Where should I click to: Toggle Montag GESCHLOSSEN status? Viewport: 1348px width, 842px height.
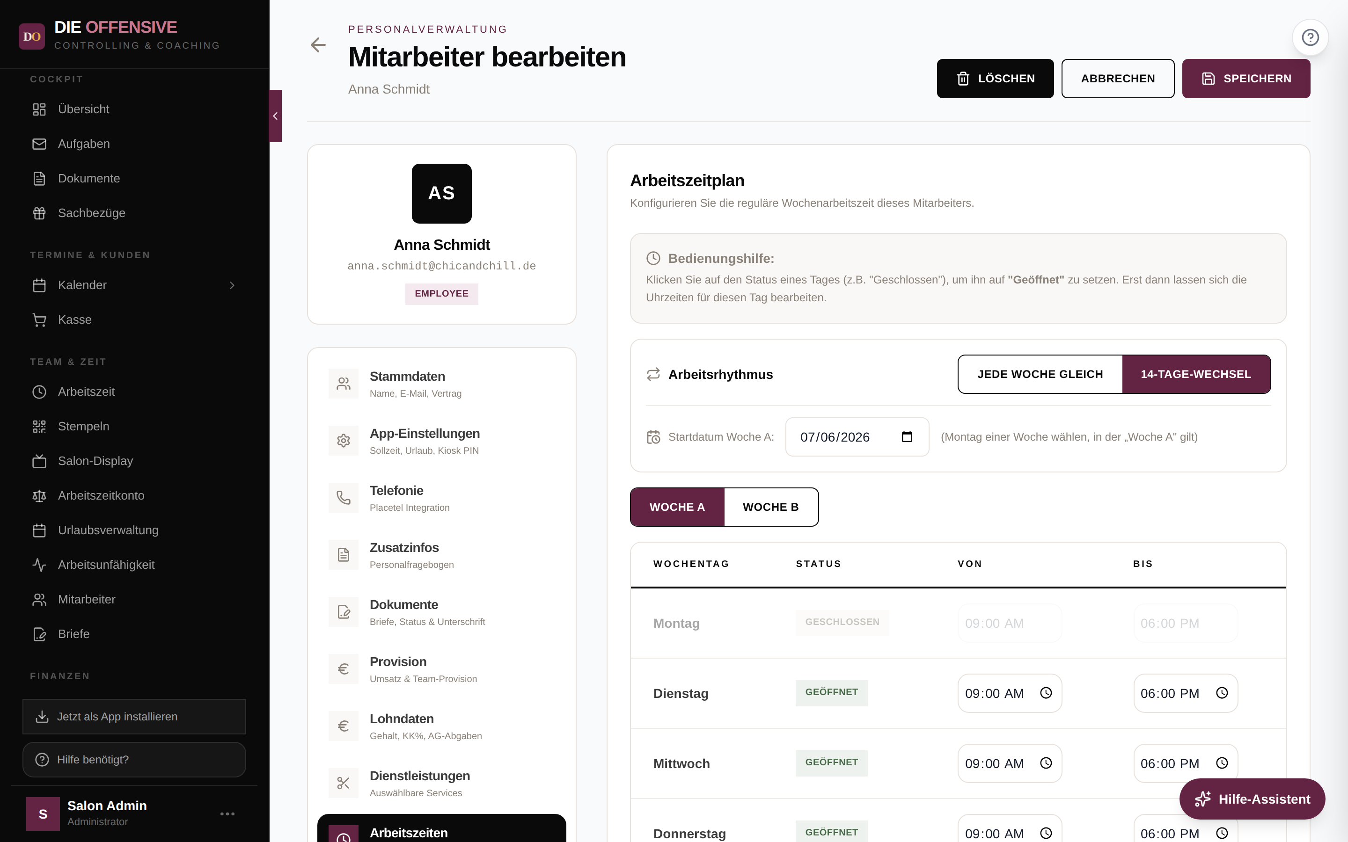tap(842, 622)
